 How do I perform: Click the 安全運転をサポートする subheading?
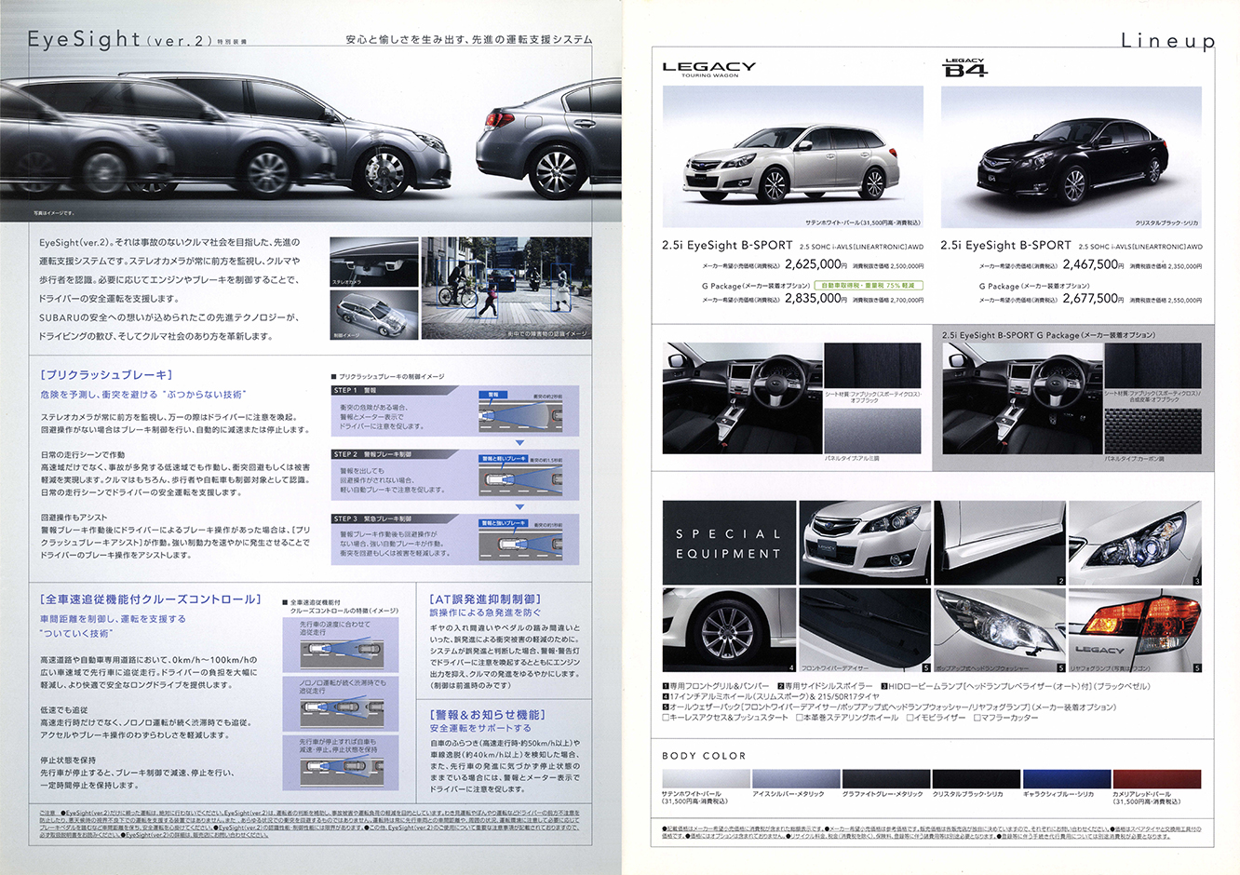[480, 728]
